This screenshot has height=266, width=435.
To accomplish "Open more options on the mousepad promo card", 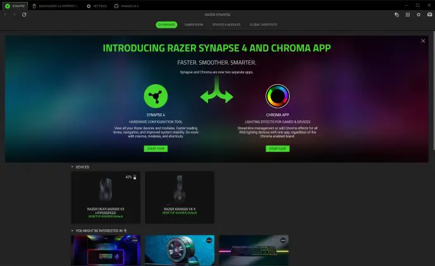I will coord(135,240).
